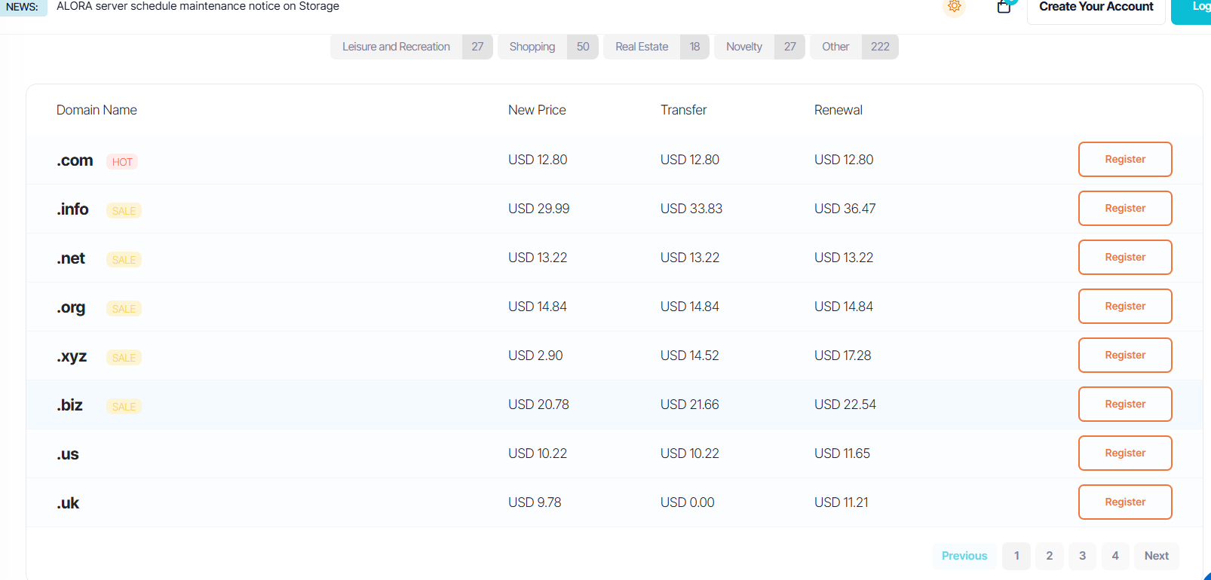Click the .info domain name
This screenshot has width=1211, height=580.
coord(72,209)
